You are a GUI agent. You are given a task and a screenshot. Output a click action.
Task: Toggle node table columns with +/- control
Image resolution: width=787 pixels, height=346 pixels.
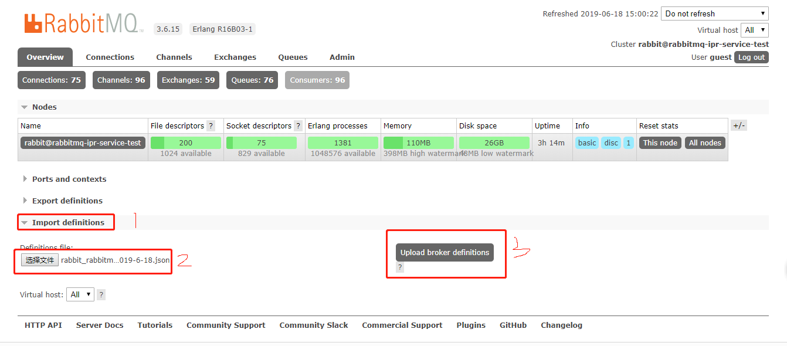(739, 125)
